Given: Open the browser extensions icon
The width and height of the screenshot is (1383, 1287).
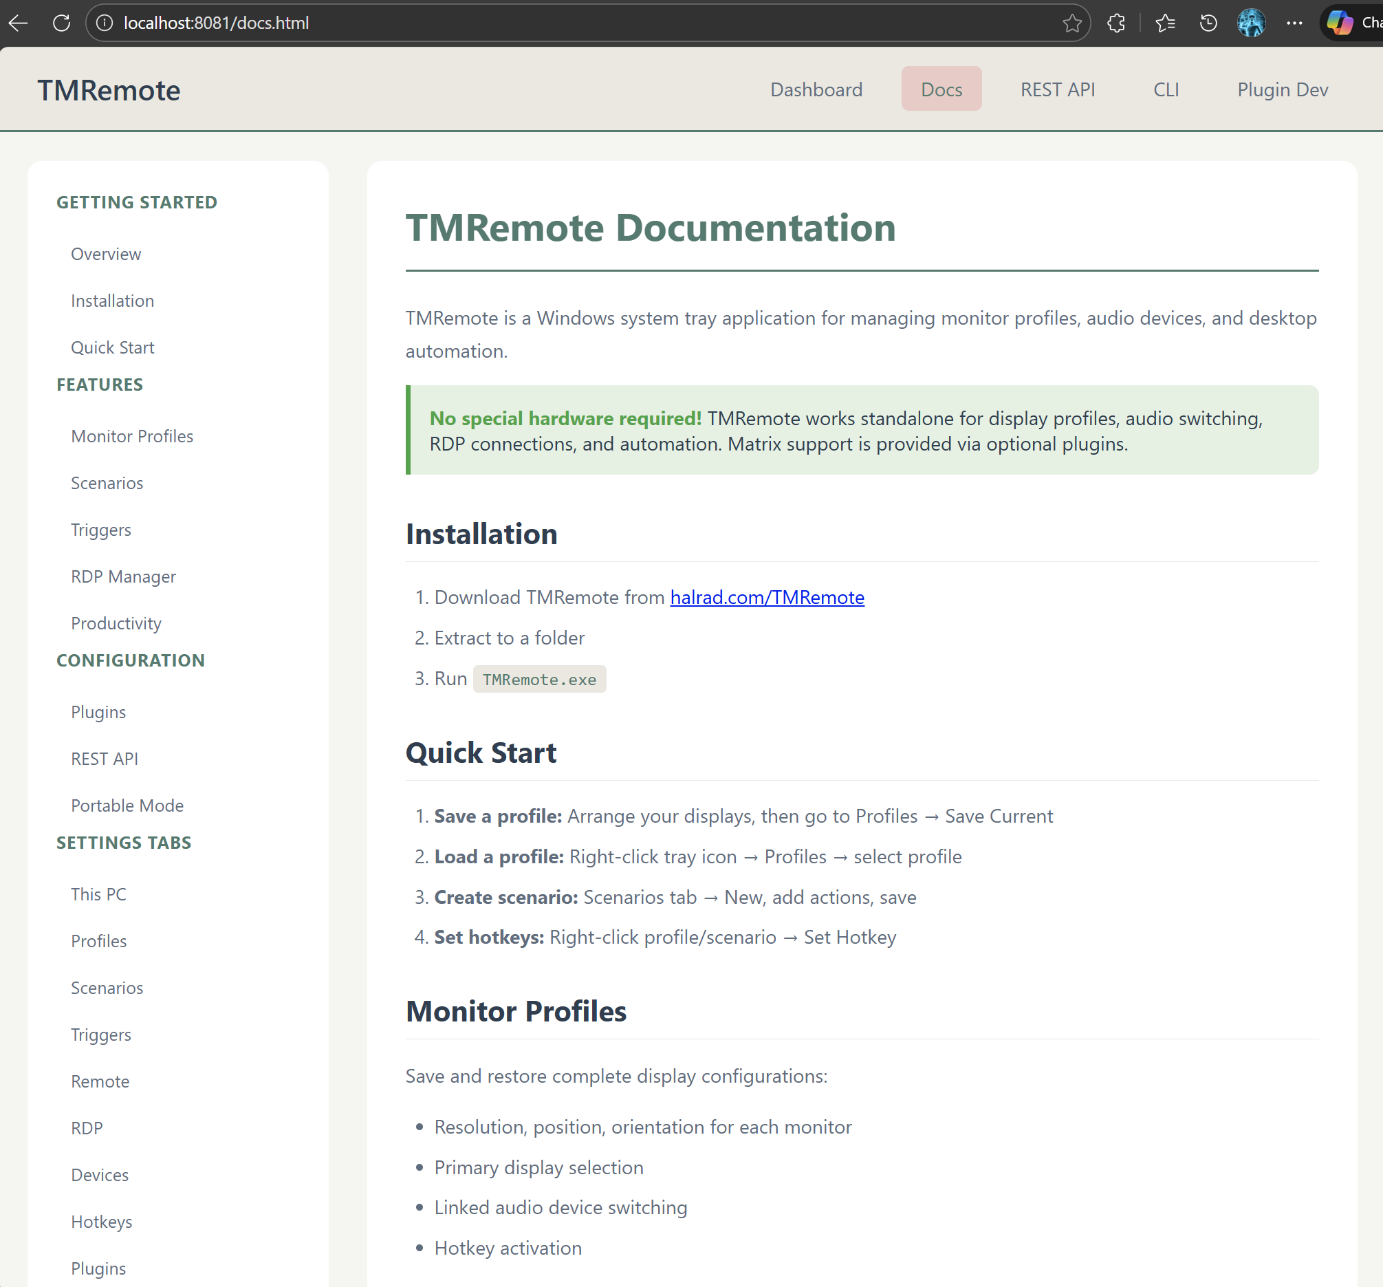Looking at the screenshot, I should coord(1116,23).
